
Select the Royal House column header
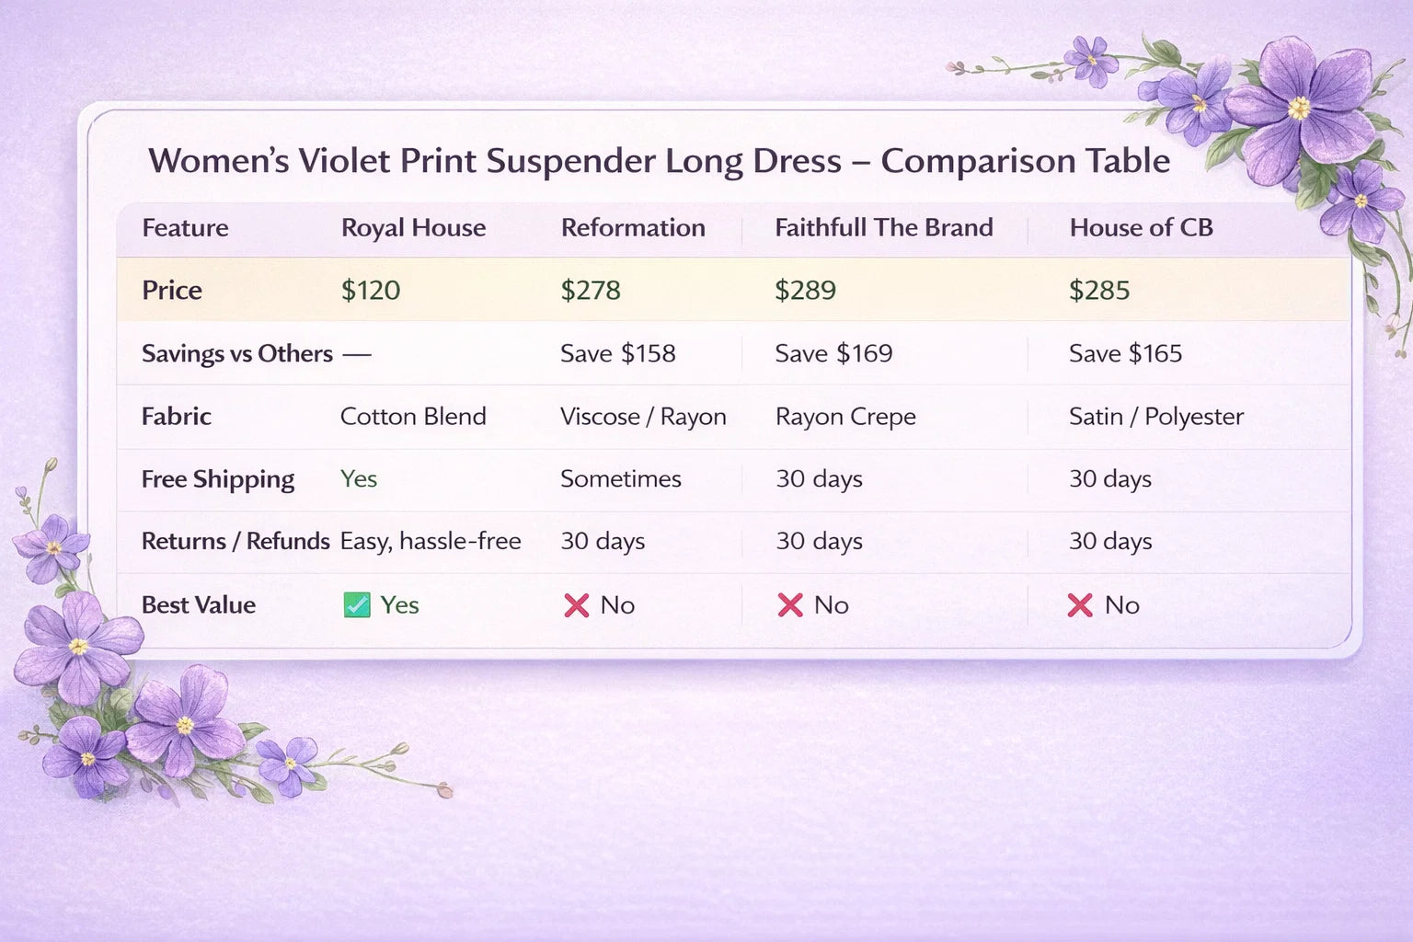coord(413,228)
